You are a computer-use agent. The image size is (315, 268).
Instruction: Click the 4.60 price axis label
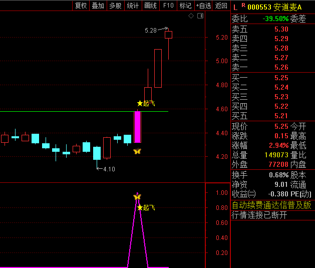coord(222,109)
